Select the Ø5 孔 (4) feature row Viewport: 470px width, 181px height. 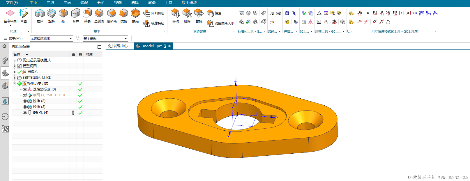57,113
